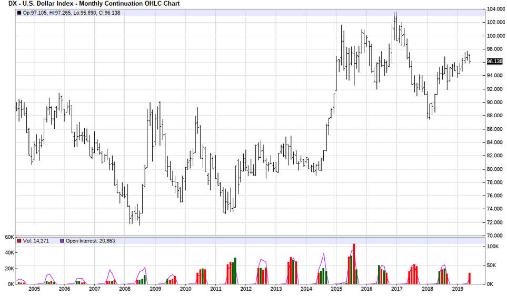Click the 76.000 price axis label
507x296 pixels.
pyautogui.click(x=495, y=196)
